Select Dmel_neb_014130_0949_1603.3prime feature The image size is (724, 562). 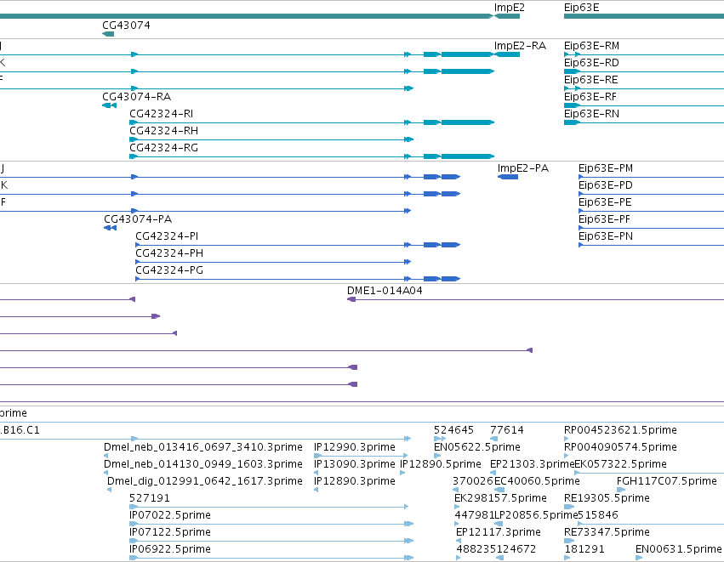click(203, 464)
